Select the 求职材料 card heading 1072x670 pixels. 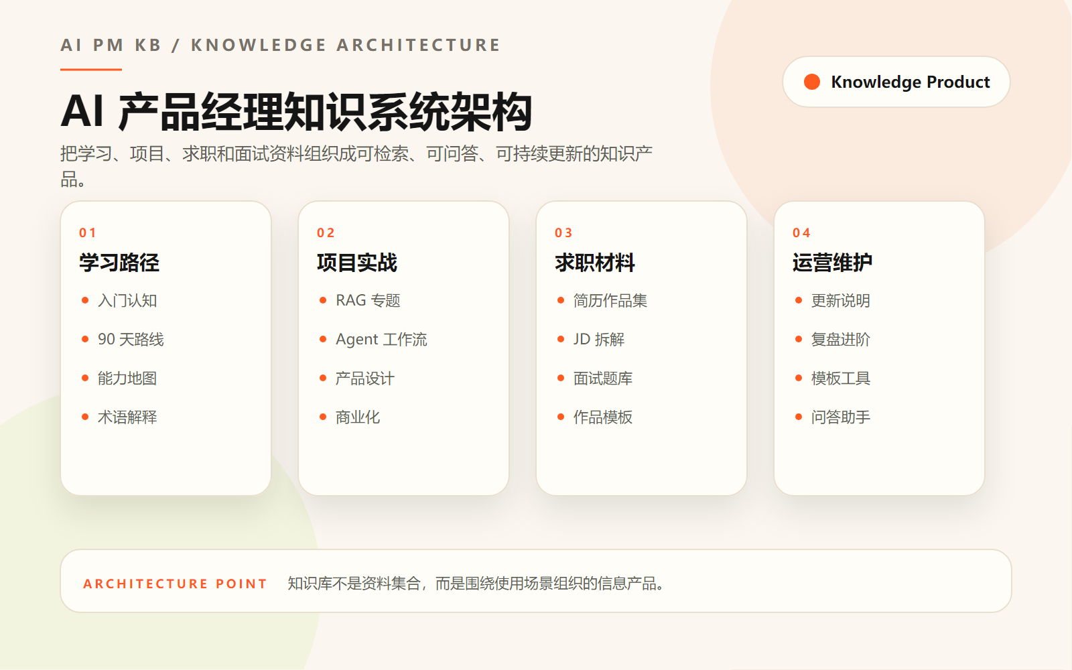pyautogui.click(x=595, y=263)
